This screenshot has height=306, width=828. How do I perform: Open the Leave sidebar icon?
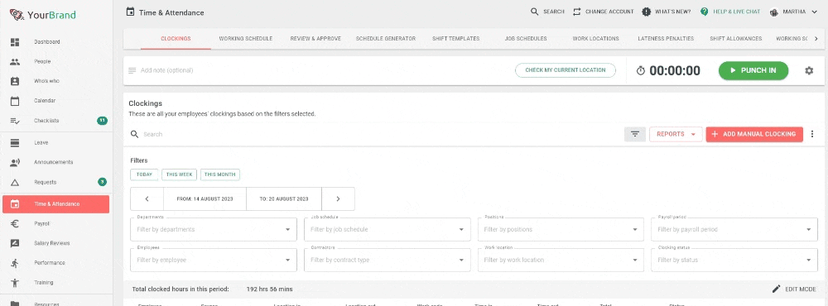tap(15, 142)
